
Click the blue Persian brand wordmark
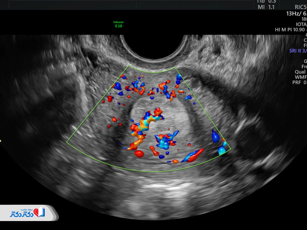(21, 214)
